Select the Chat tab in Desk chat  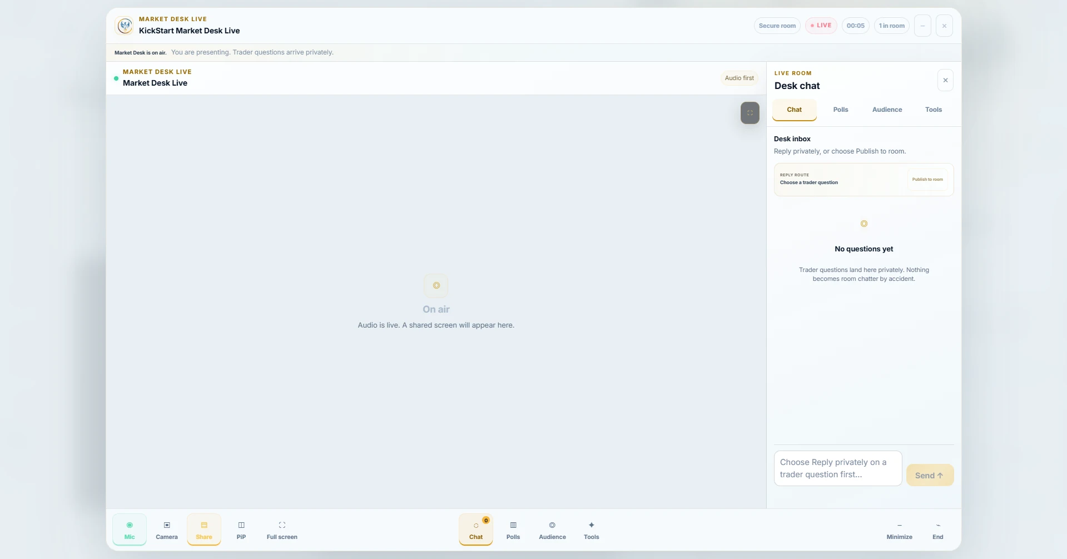[x=795, y=110]
